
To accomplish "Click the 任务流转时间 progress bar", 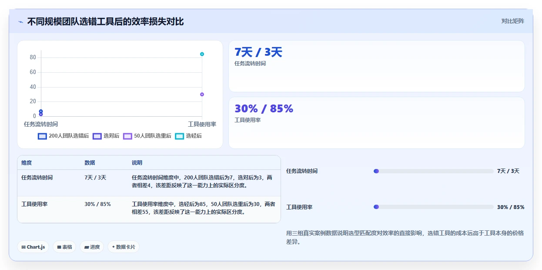I will [x=434, y=171].
